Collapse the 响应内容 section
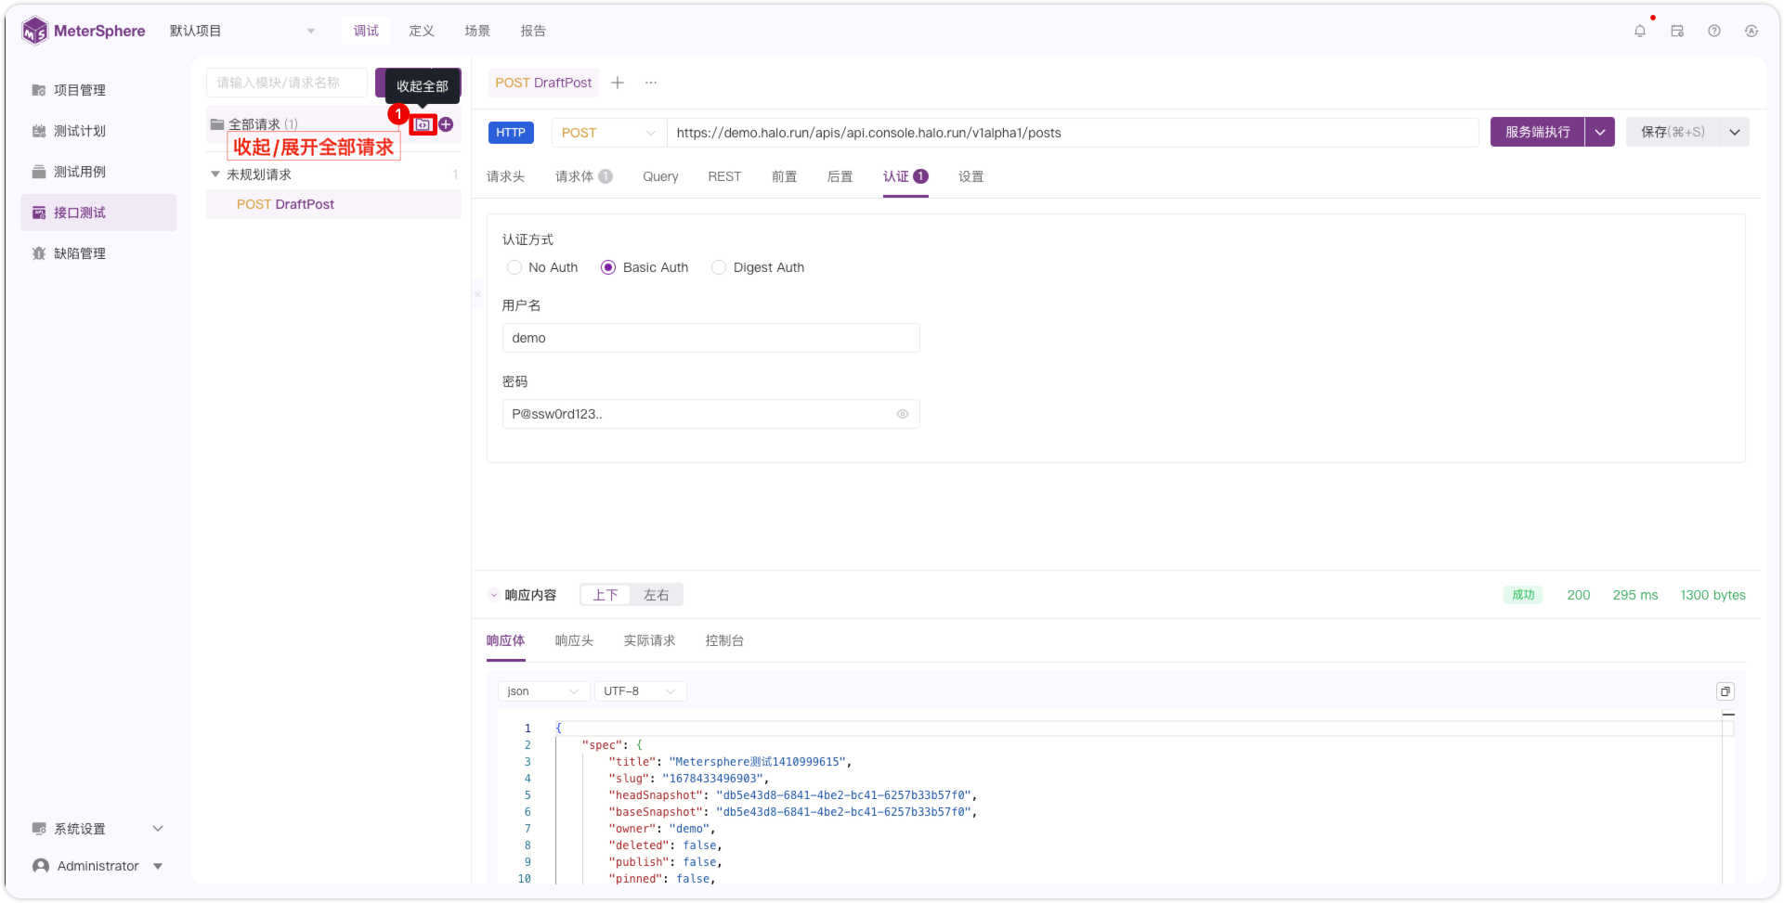Viewport: 1784px width, 903px height. (494, 595)
